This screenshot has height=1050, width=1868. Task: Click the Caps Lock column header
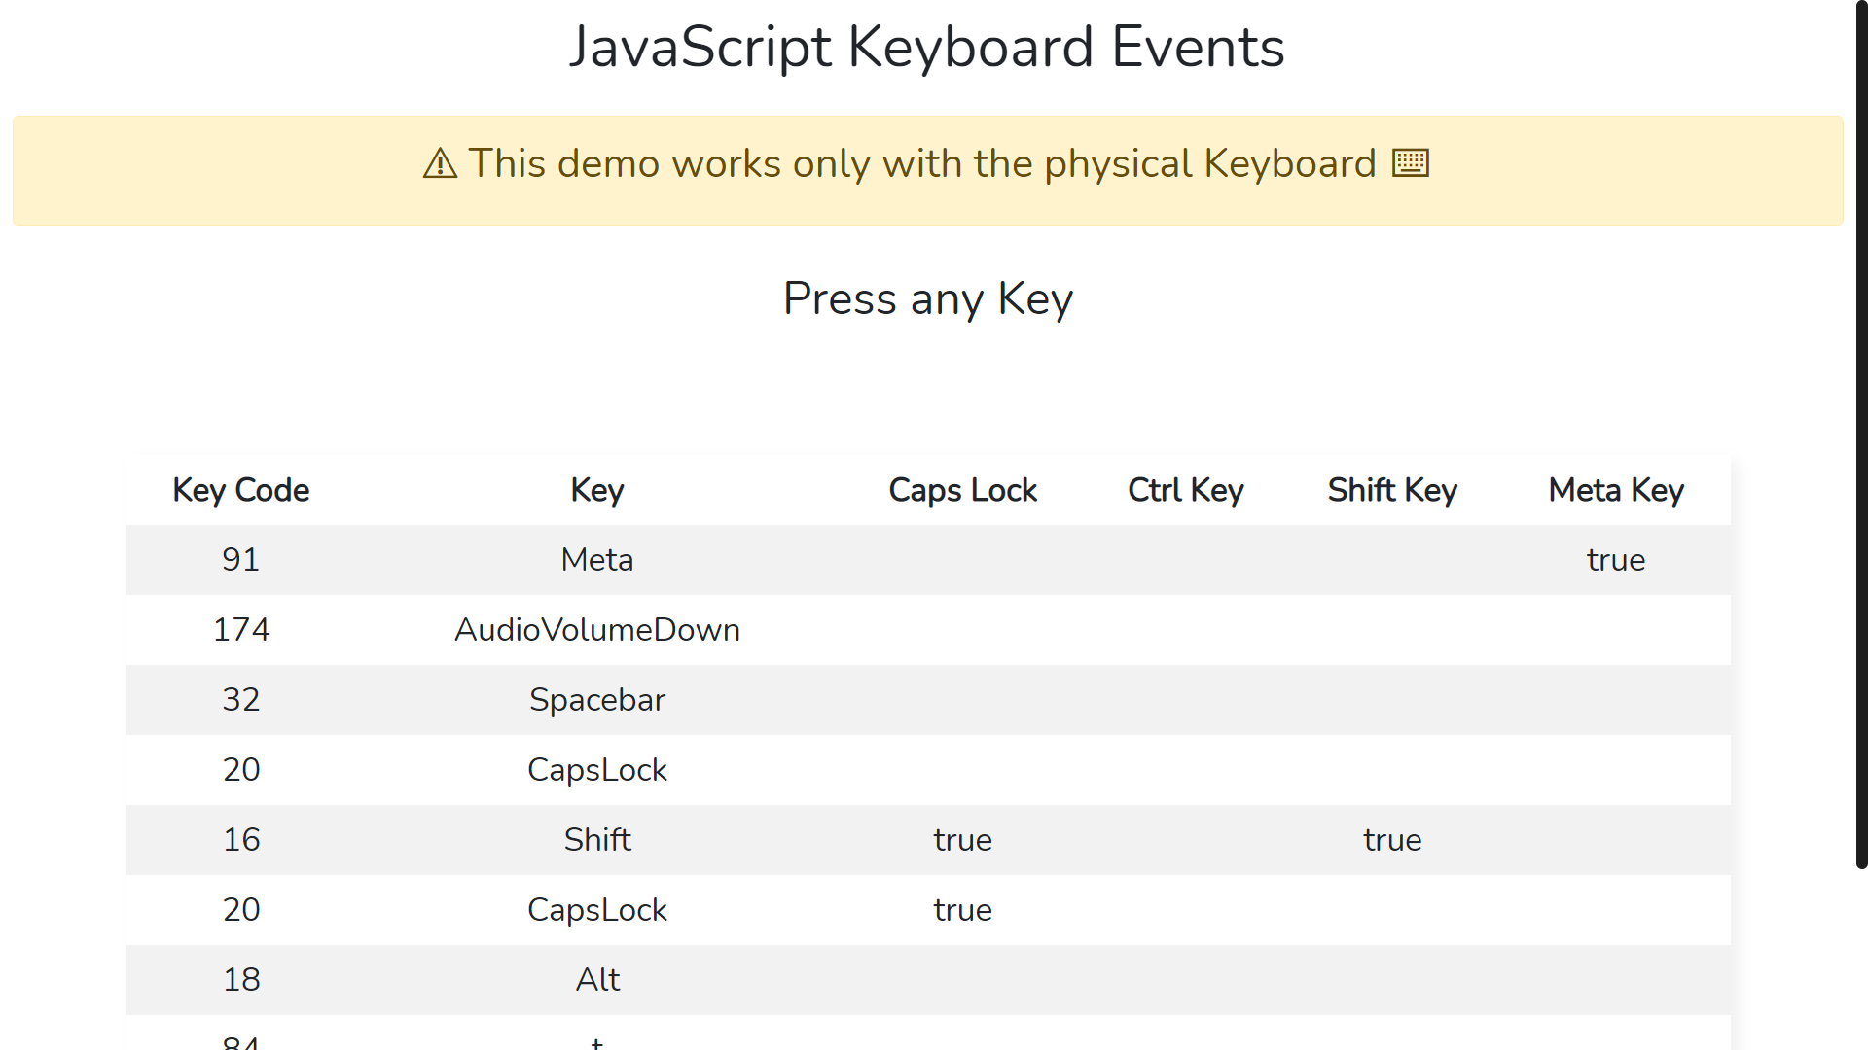962,490
